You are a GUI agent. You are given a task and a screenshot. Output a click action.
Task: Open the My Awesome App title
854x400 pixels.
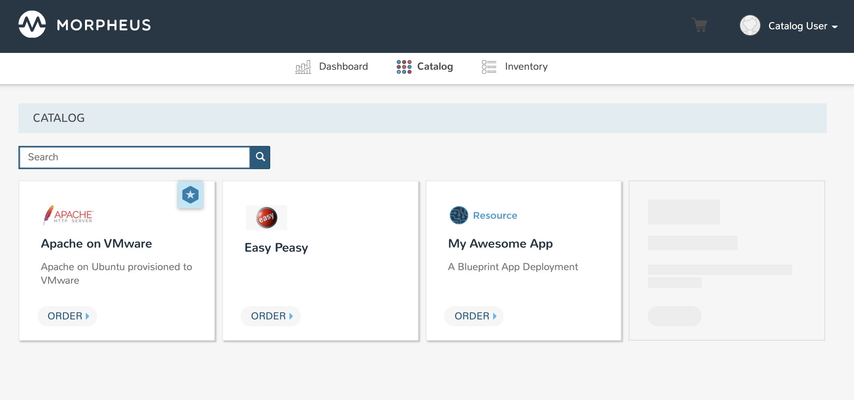point(500,244)
